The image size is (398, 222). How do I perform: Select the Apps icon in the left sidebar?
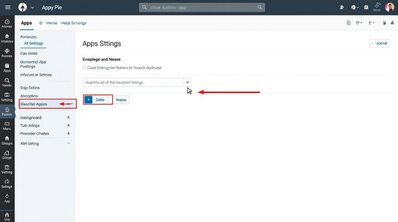[x=7, y=68]
